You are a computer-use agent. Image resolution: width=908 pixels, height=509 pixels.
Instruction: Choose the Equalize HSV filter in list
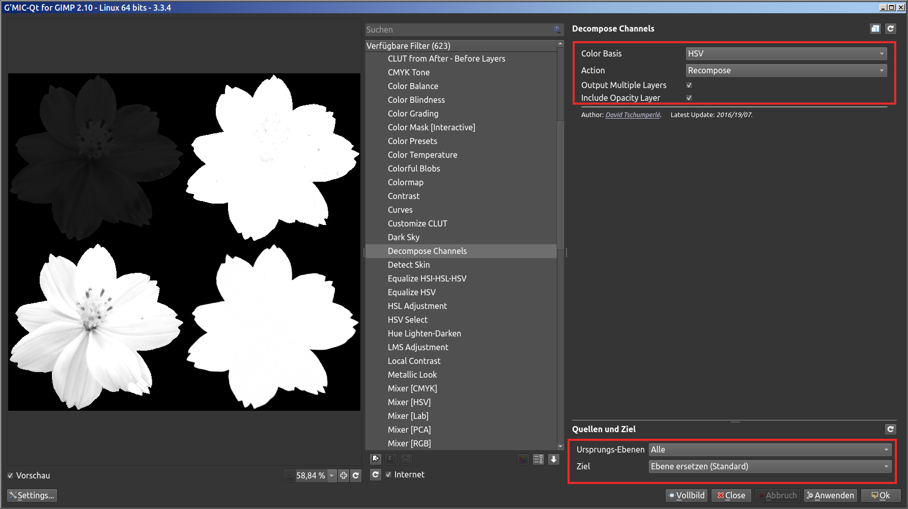[412, 292]
